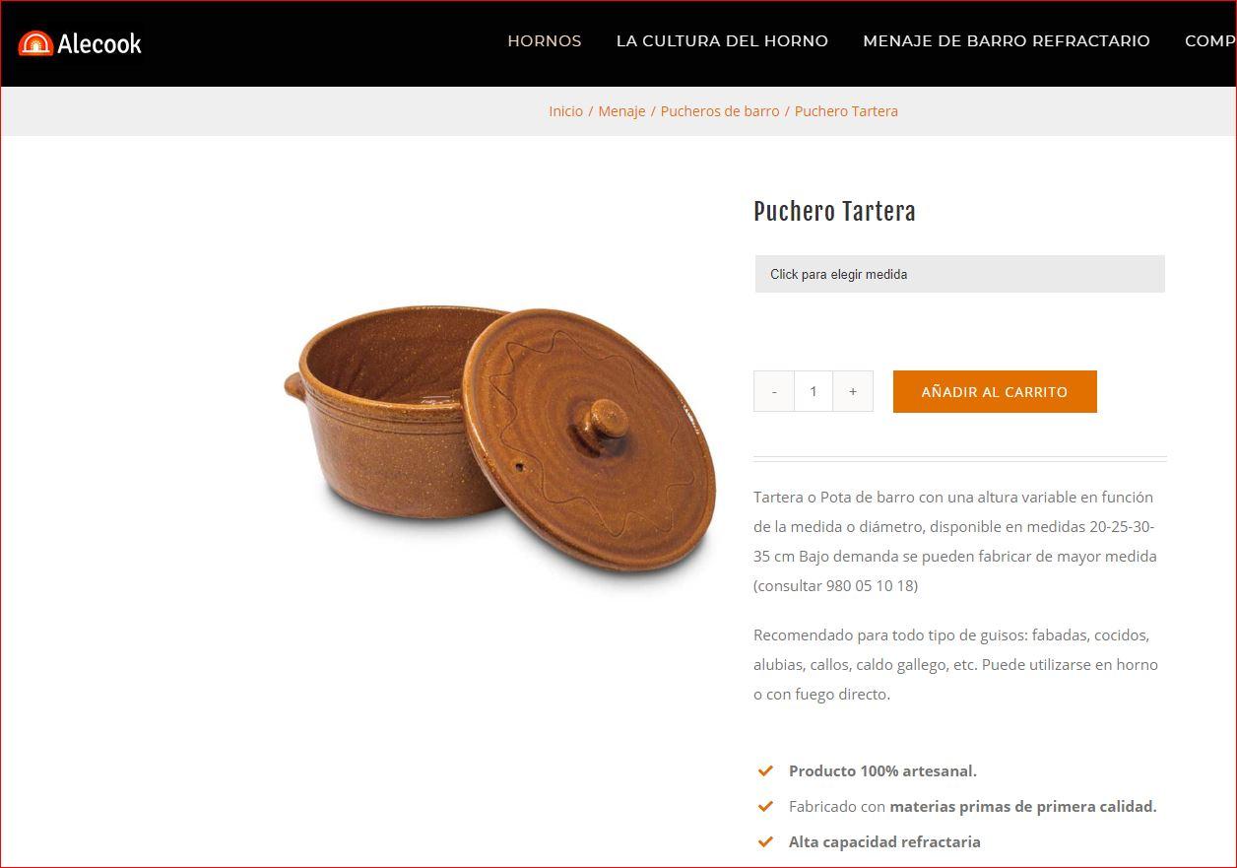Open the Menaje breadcrumb link
This screenshot has height=868, width=1237.
pos(621,111)
